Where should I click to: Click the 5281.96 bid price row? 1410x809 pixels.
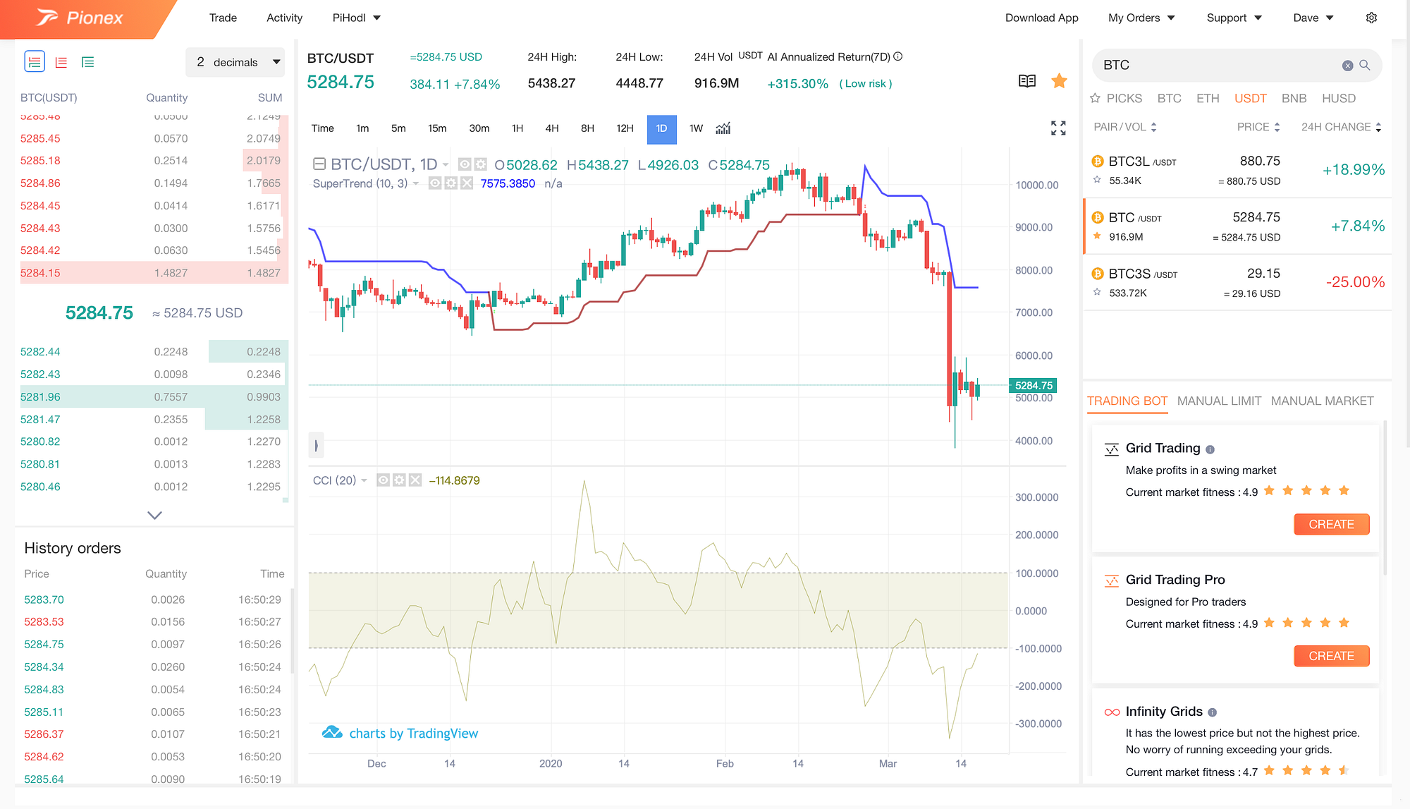click(x=154, y=396)
